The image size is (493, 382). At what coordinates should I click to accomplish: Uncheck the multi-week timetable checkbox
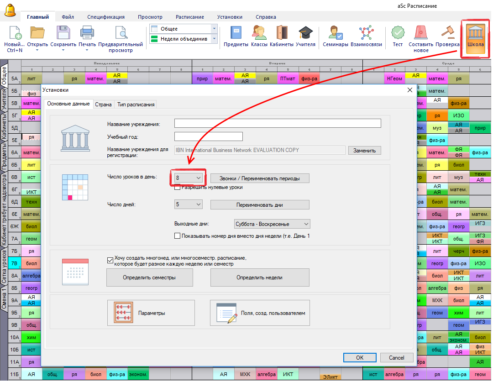pos(110,260)
